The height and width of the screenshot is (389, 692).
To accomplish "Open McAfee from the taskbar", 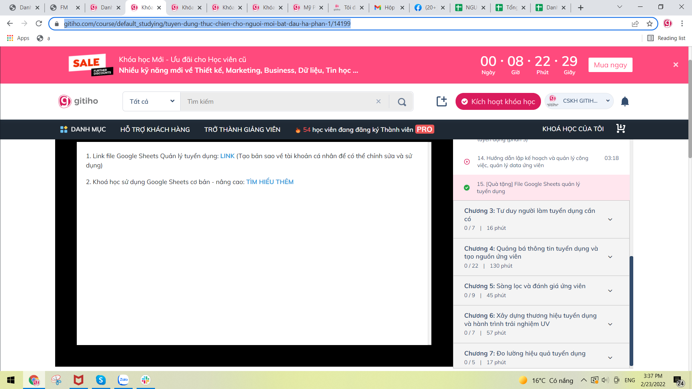I will [79, 380].
